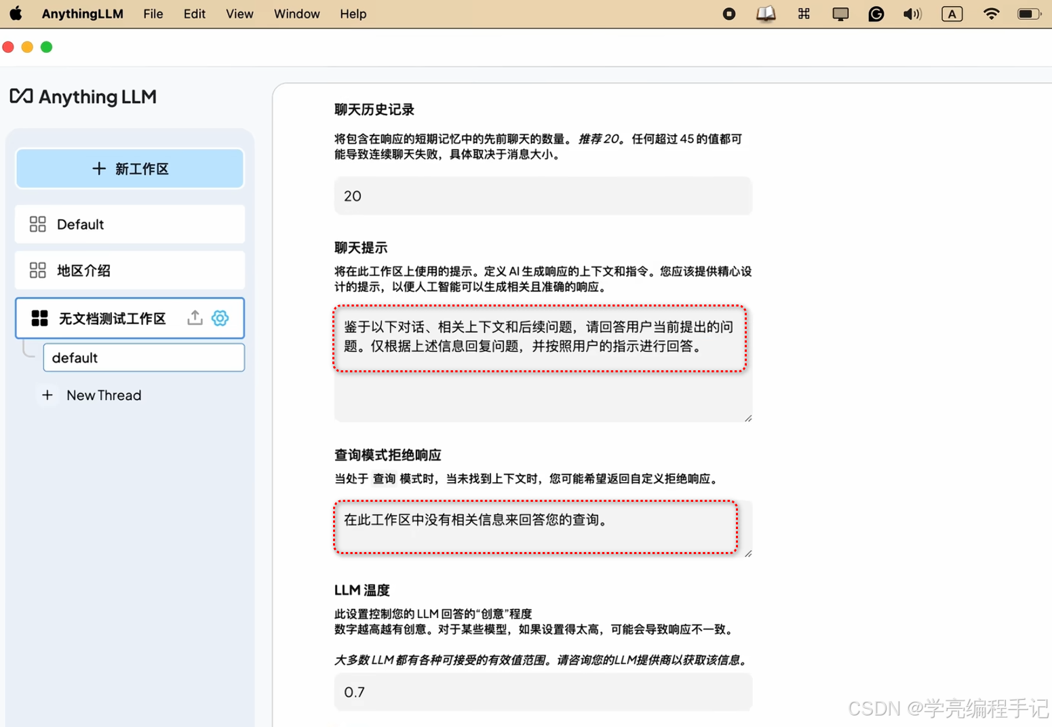Screen dimensions: 1052x727
Task: Open the Apple menu
Action: point(15,14)
